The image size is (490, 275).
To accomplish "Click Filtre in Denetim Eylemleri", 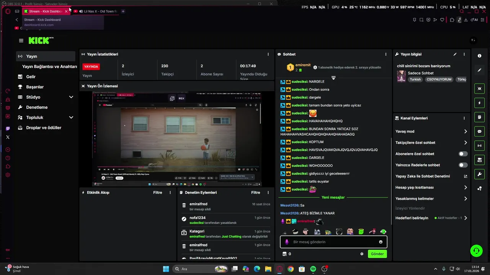I will [256, 192].
